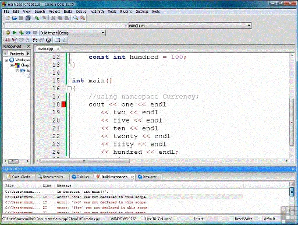This screenshot has height=225, width=298.
Task: Switch to the Code::Blocks log tab
Action: pyautogui.click(x=19, y=177)
